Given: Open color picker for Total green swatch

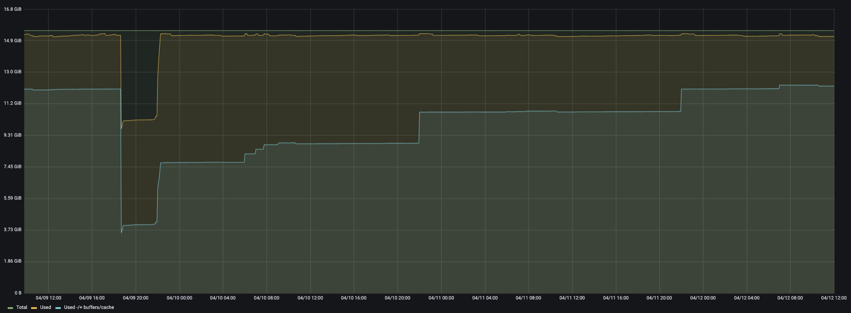Looking at the screenshot, I should pos(10,308).
